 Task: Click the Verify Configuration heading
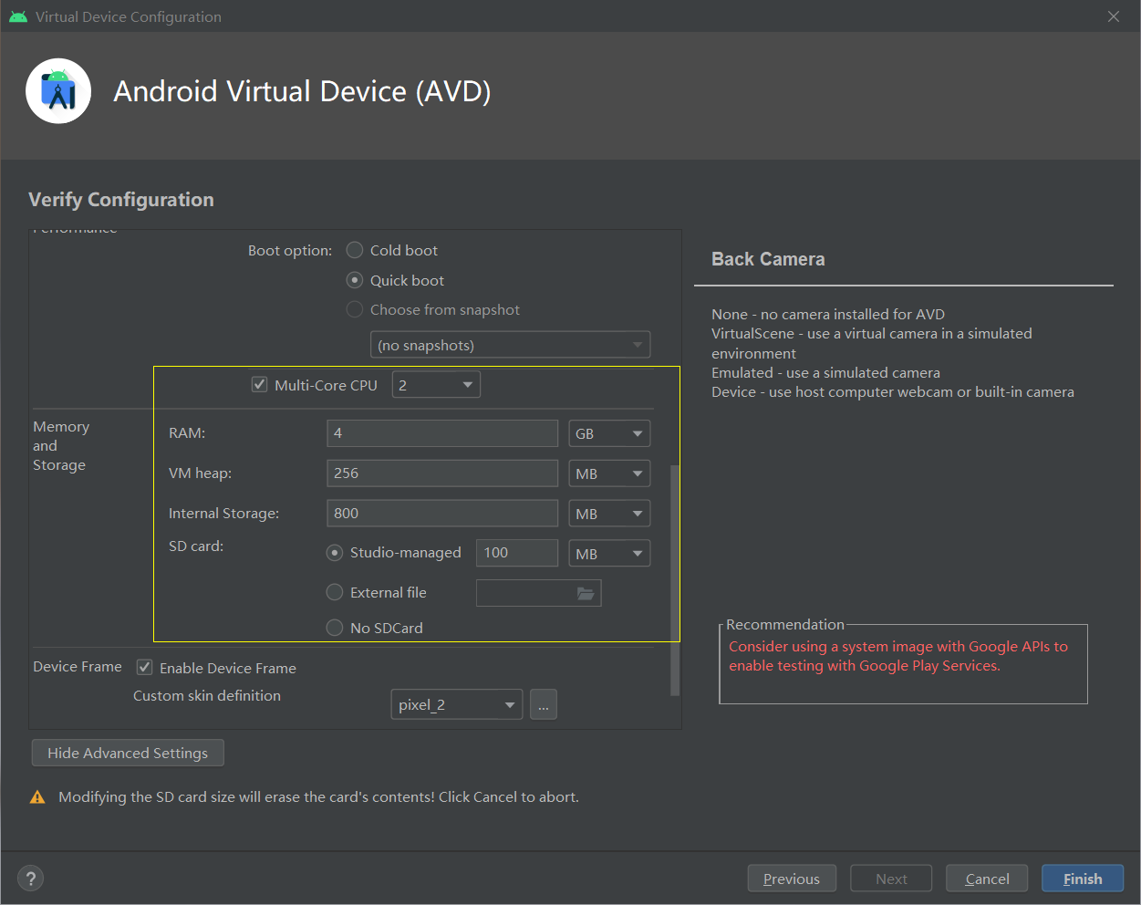pyautogui.click(x=121, y=200)
